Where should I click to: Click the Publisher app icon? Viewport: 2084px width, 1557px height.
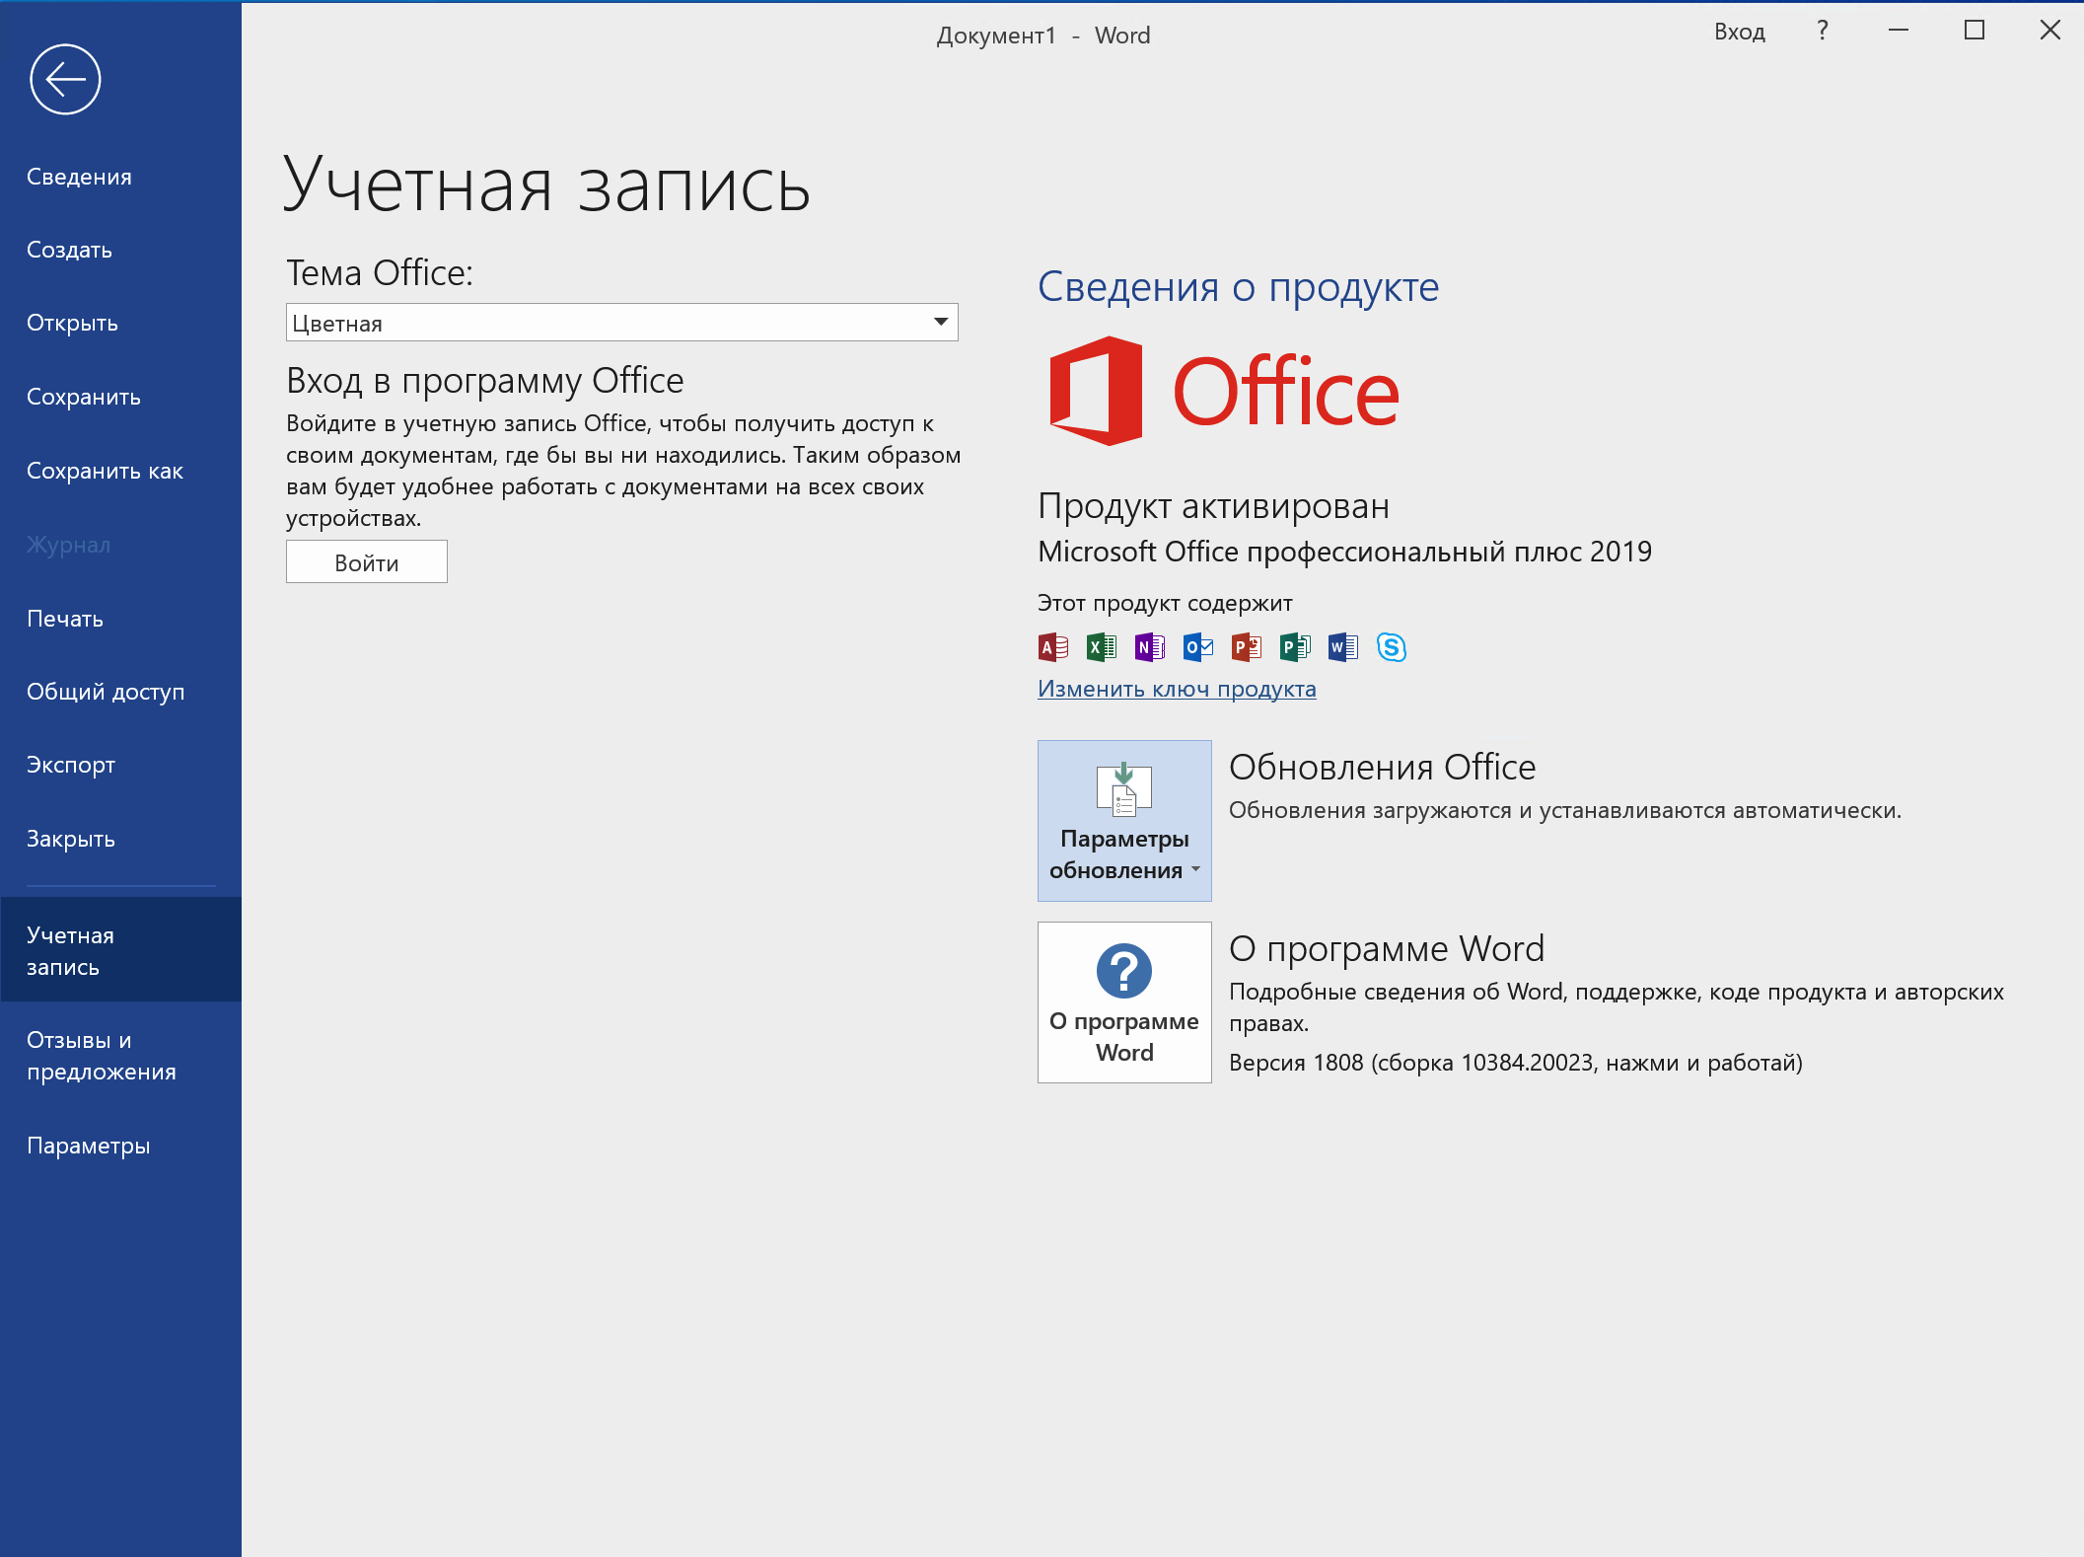1295,647
